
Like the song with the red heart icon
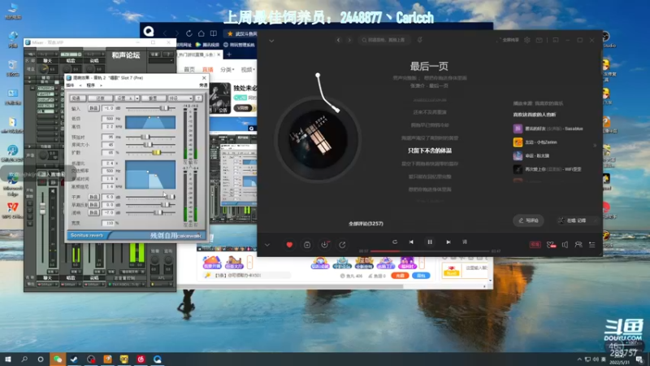point(289,245)
